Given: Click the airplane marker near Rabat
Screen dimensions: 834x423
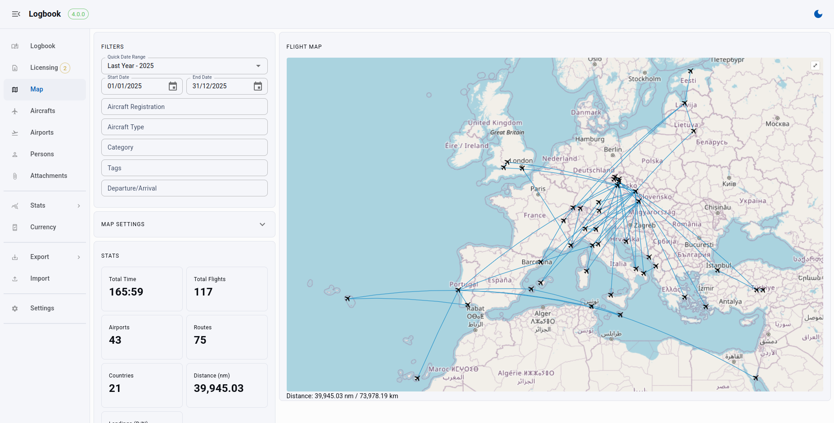Looking at the screenshot, I should point(468,305).
